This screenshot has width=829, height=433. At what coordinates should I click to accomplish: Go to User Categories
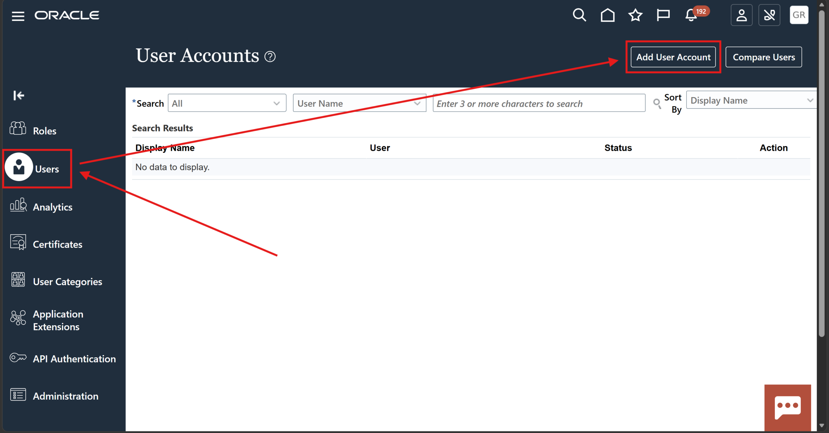point(68,282)
